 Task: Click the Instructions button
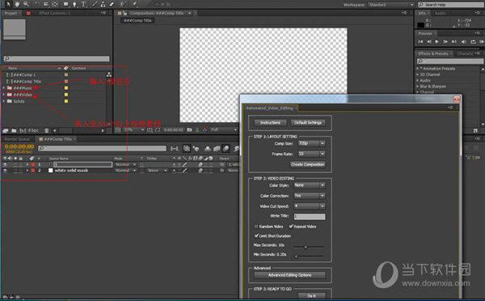[270, 123]
